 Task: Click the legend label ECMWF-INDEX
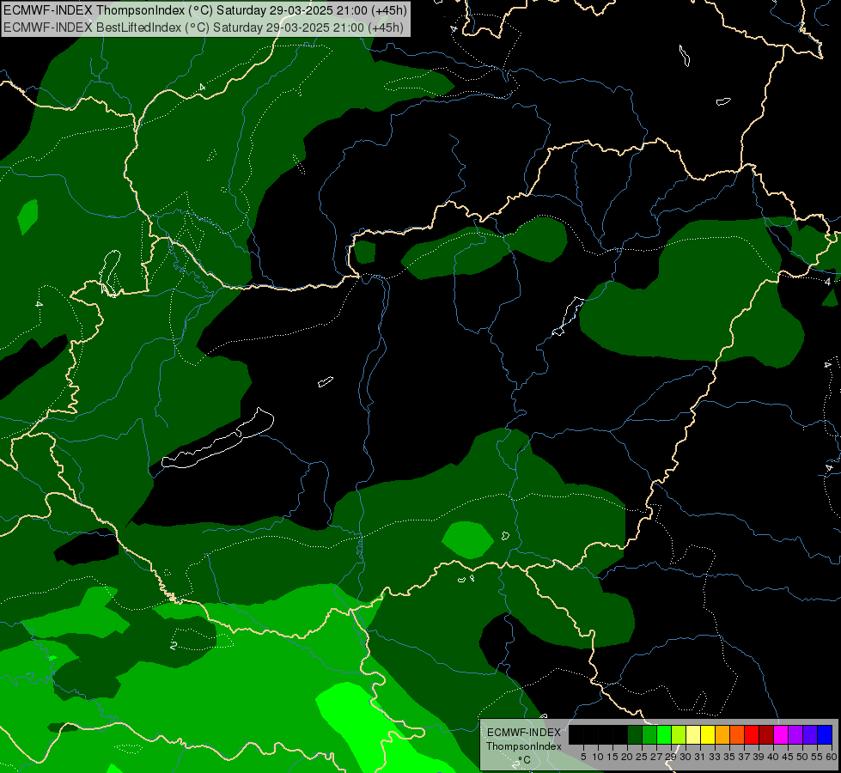click(524, 733)
